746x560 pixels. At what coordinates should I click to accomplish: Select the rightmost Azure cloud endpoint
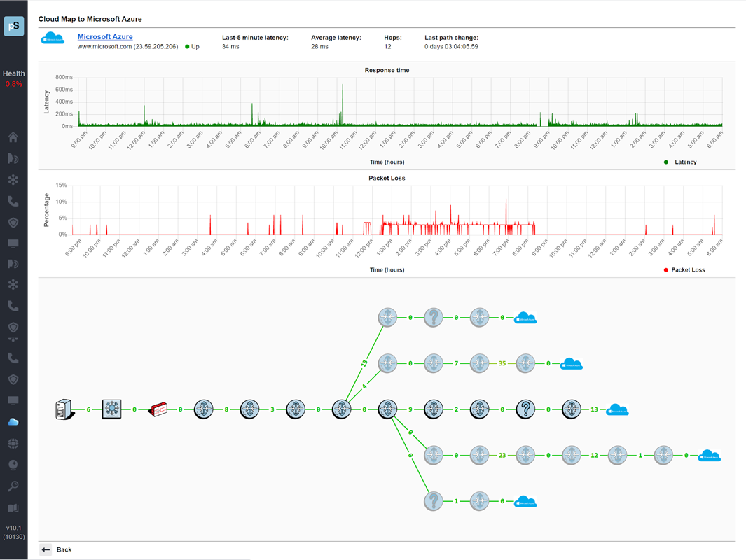(x=709, y=456)
